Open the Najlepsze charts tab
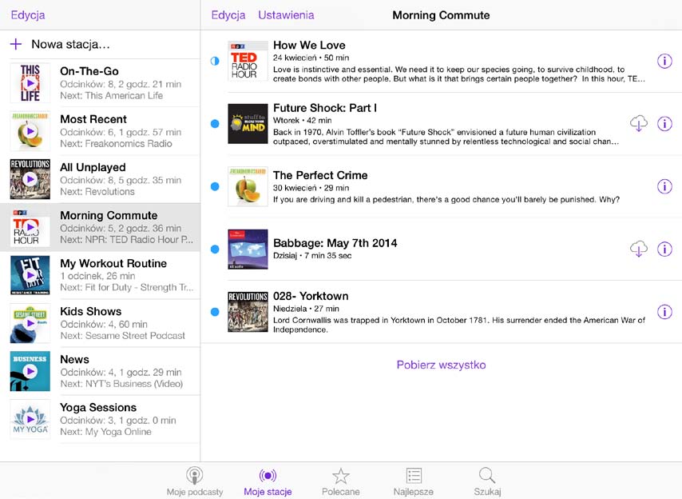The width and height of the screenshot is (682, 499). click(x=413, y=481)
